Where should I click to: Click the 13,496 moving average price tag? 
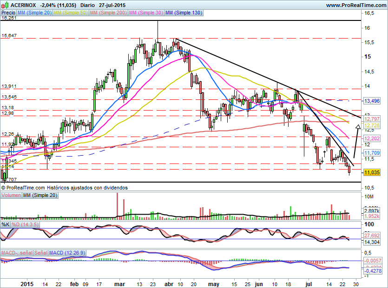(x=372, y=101)
